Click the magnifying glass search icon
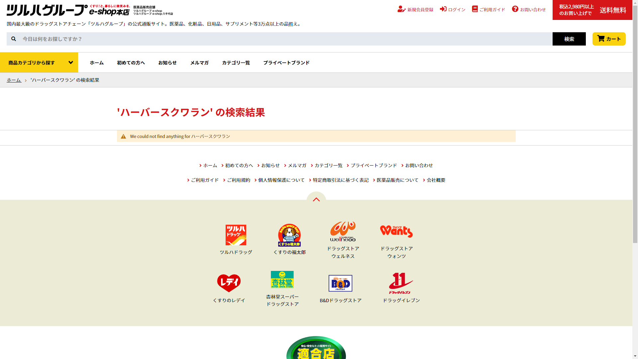Screen dimensions: 638x359 tap(14, 39)
